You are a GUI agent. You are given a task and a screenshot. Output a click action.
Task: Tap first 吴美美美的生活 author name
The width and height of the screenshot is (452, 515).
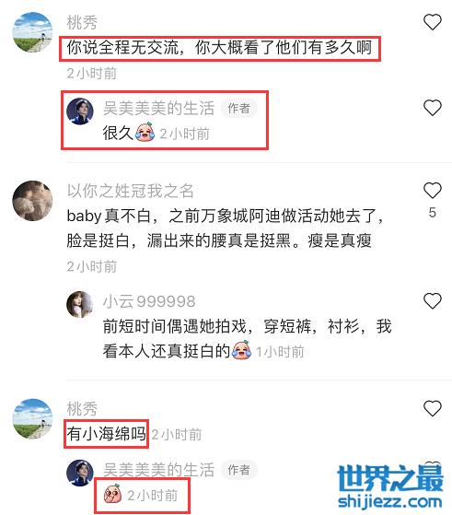(x=158, y=108)
